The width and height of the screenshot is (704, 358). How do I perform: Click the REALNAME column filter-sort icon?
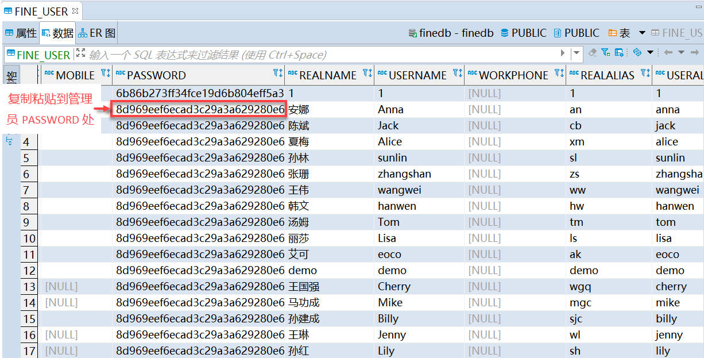pos(368,73)
